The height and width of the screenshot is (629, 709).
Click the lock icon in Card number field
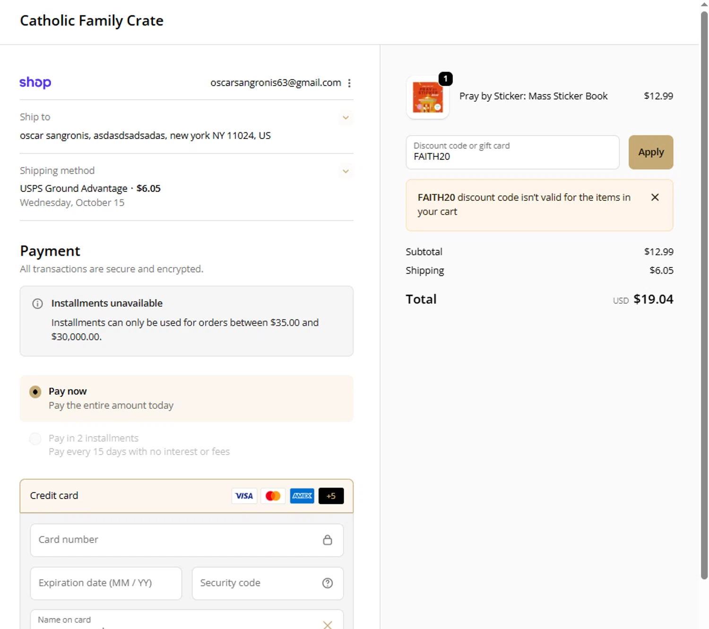pos(328,540)
